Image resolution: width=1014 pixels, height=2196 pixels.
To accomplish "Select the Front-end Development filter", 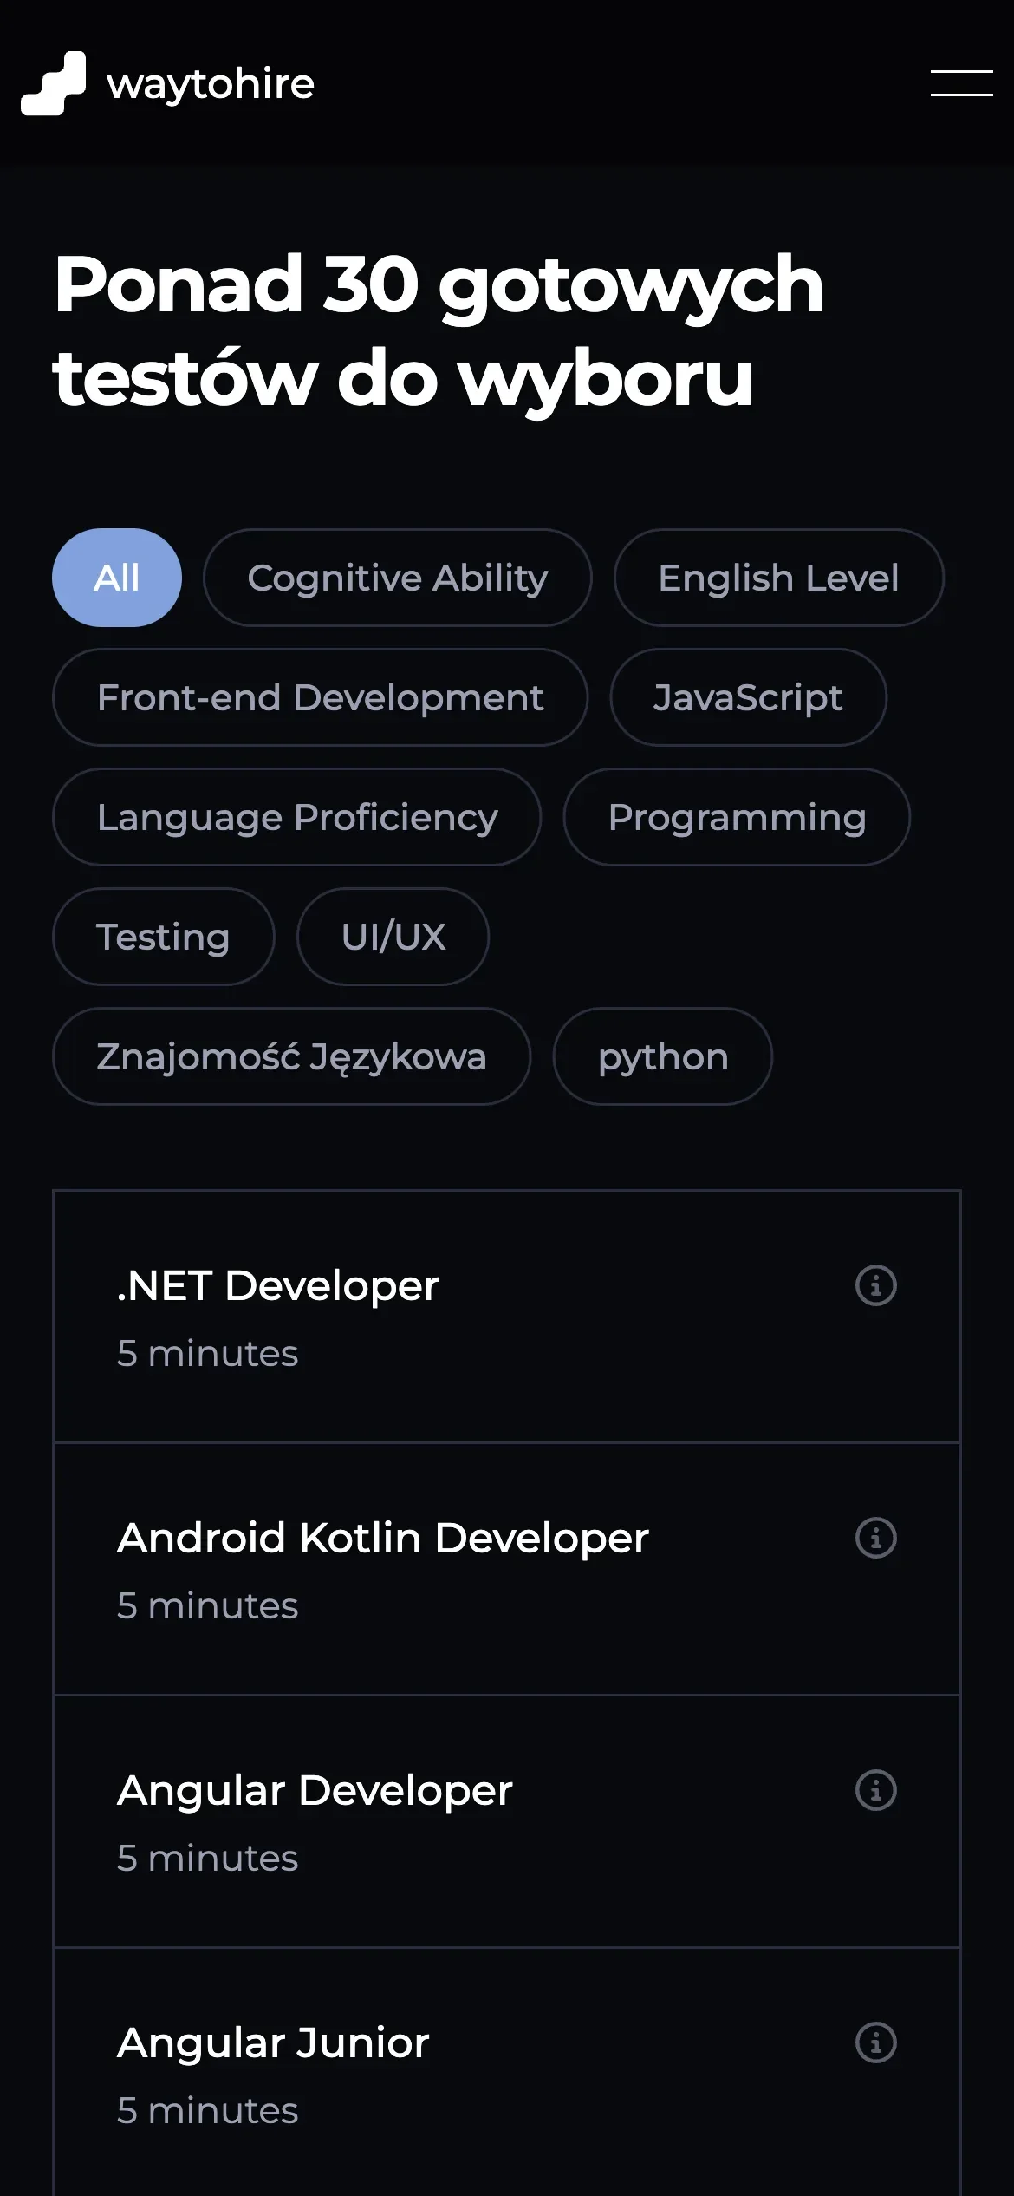I will click(x=321, y=697).
